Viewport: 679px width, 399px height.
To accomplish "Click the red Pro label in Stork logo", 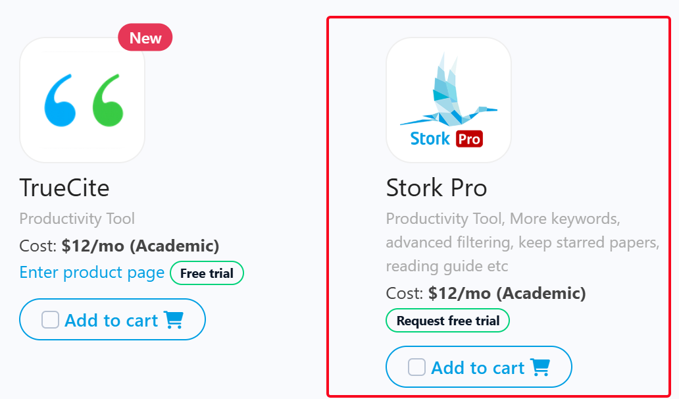I will (468, 139).
